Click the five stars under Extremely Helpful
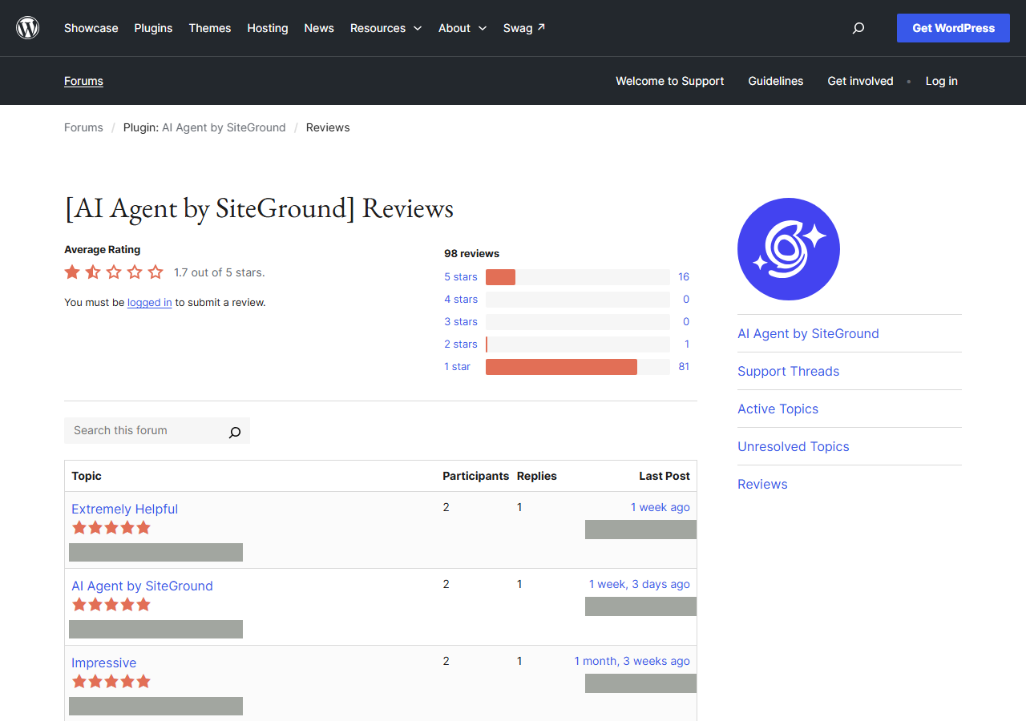This screenshot has width=1026, height=721. tap(111, 528)
